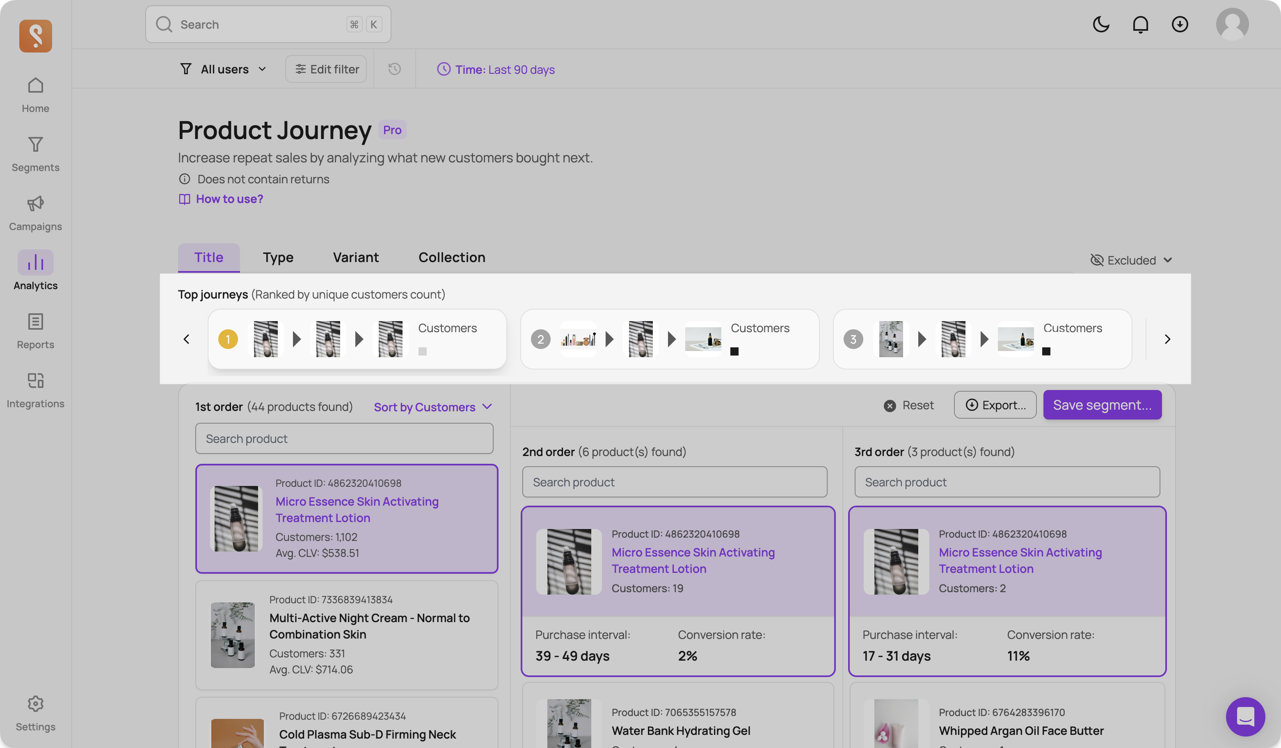Image resolution: width=1281 pixels, height=748 pixels.
Task: Change Time: Last 90 days range
Action: pyautogui.click(x=496, y=69)
